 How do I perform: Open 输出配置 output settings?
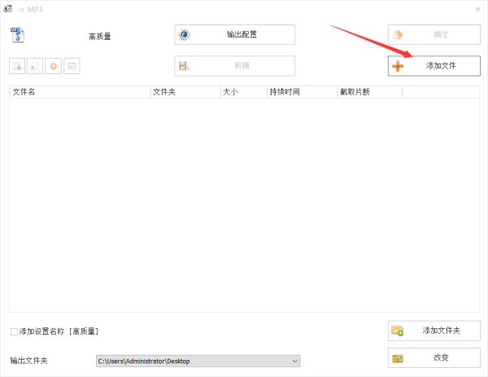click(x=235, y=34)
